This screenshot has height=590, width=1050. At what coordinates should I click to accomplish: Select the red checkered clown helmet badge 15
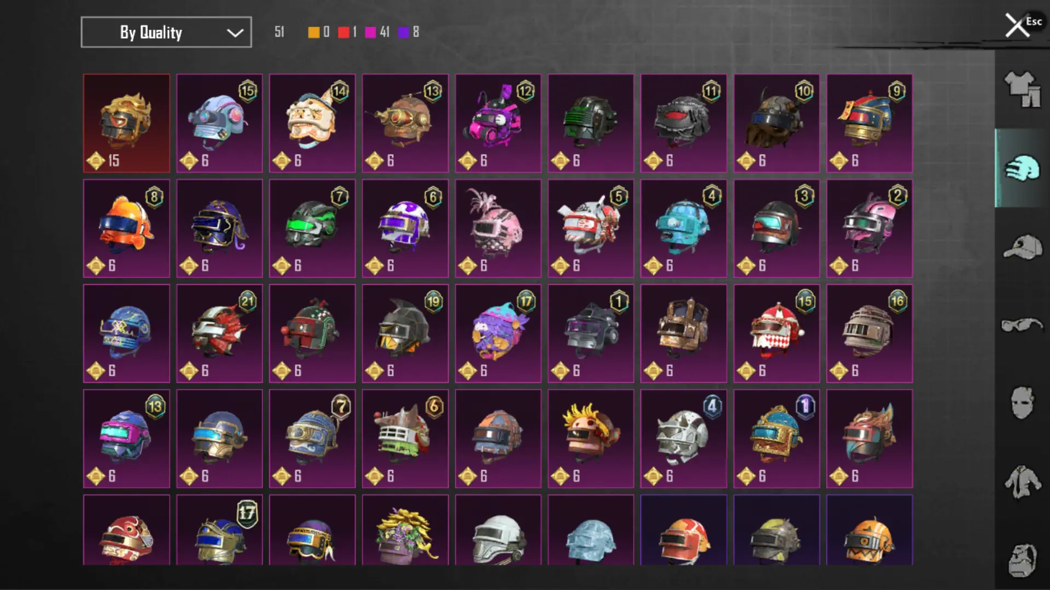[777, 333]
